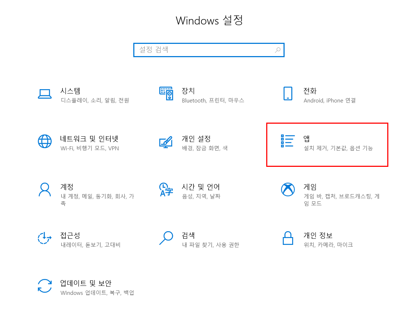Open the 시간 및 언어 title

201,187
